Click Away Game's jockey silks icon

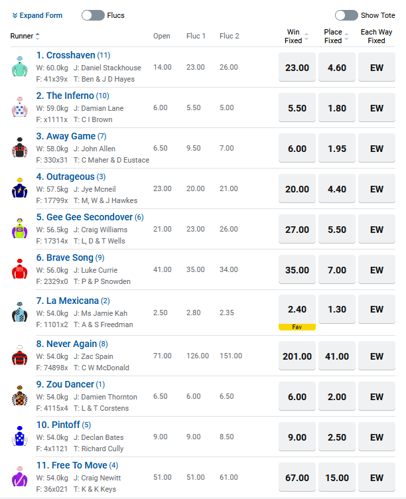[19, 148]
